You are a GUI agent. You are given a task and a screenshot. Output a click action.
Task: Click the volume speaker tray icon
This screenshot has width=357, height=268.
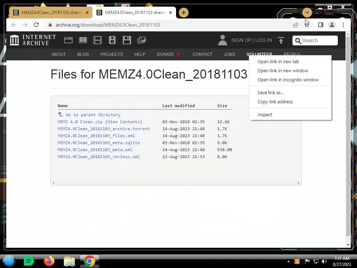pos(324,261)
